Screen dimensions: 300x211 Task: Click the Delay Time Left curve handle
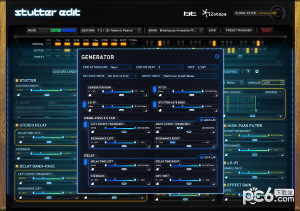(x=124, y=169)
